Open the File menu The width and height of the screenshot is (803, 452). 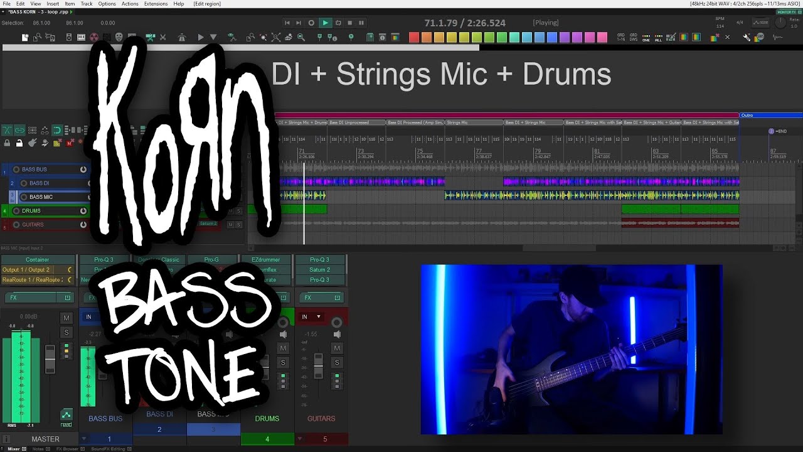6,4
